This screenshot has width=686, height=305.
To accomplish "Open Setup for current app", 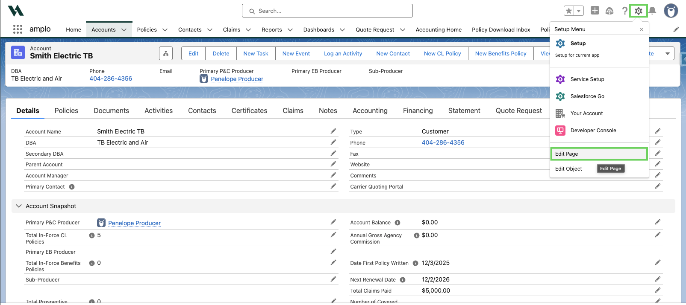I will [x=599, y=49].
